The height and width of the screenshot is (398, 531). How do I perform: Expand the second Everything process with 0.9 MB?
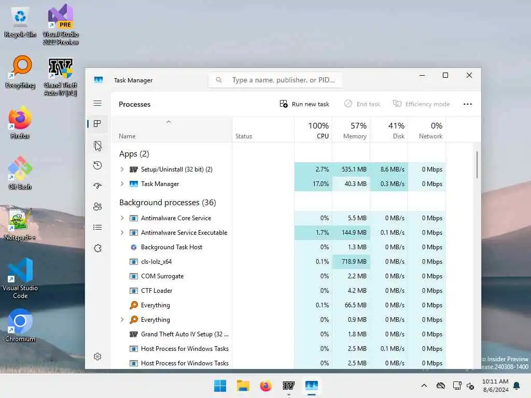[122, 319]
